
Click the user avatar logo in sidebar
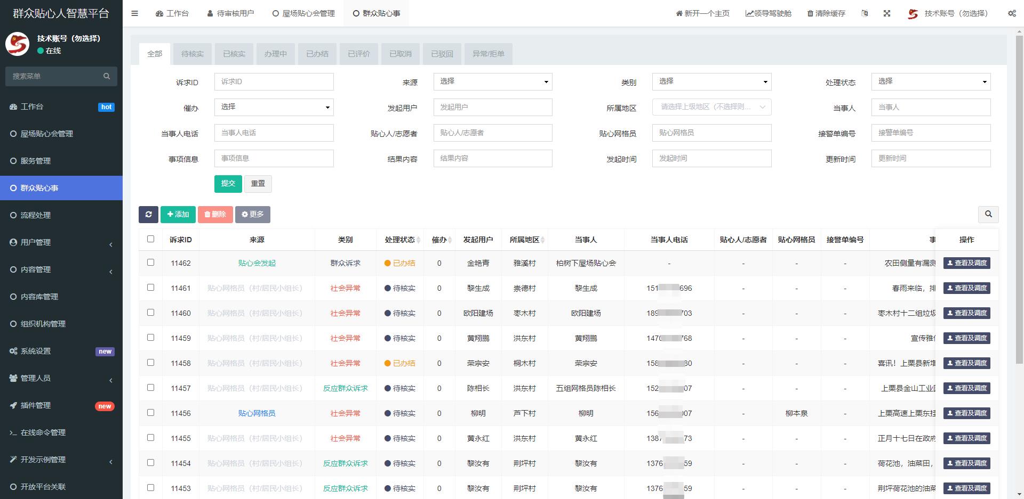(17, 44)
